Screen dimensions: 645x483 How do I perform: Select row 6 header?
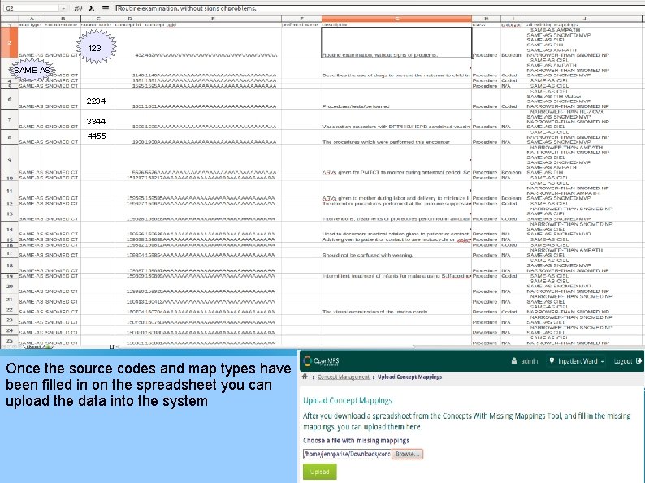(9, 99)
